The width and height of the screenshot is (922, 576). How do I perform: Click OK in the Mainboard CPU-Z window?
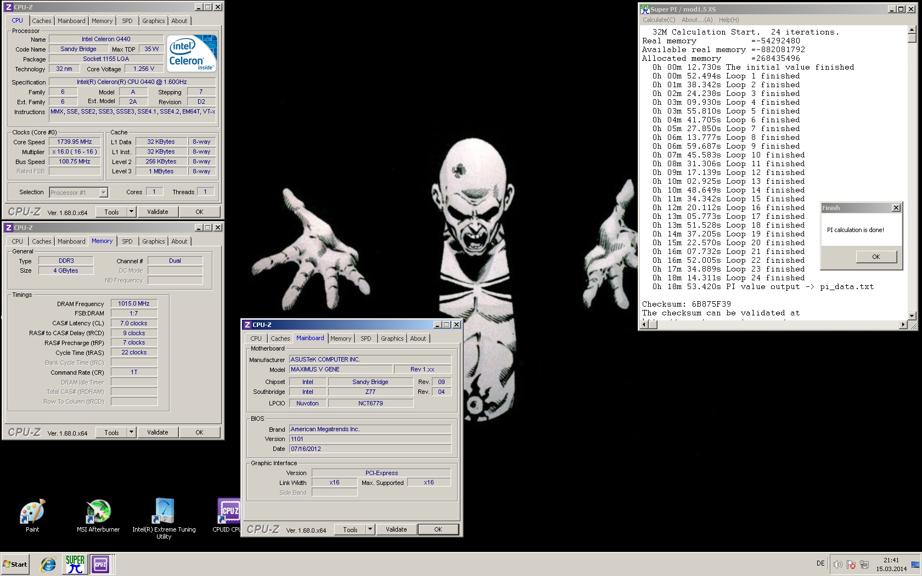pyautogui.click(x=438, y=529)
